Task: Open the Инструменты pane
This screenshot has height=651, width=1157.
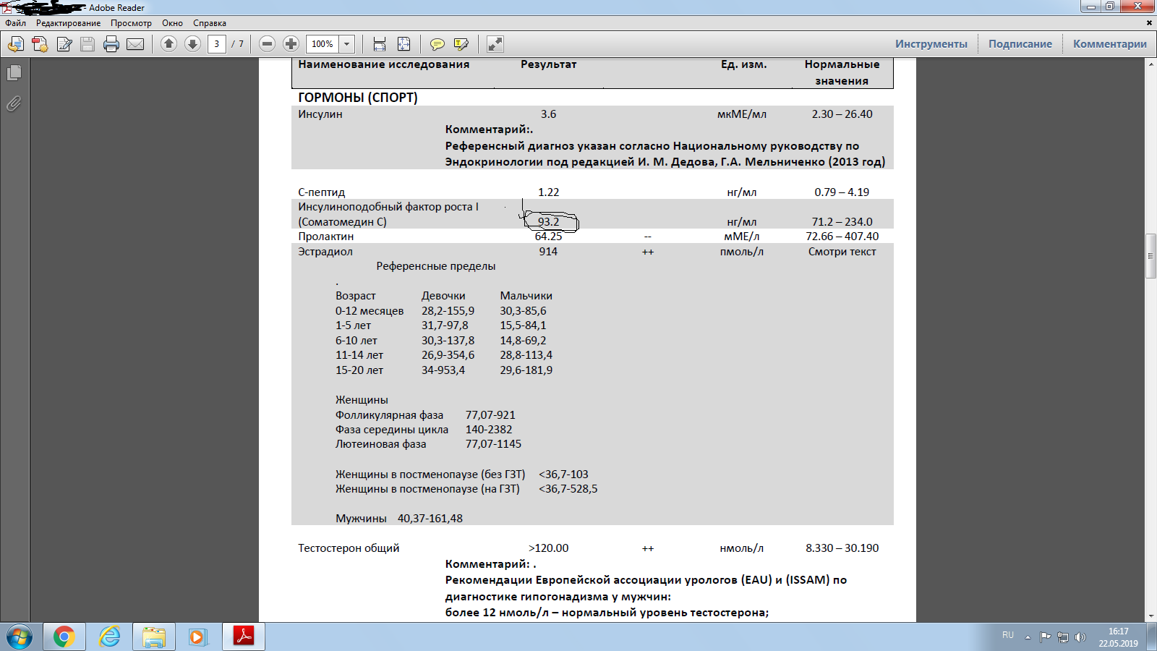Action: [x=931, y=44]
